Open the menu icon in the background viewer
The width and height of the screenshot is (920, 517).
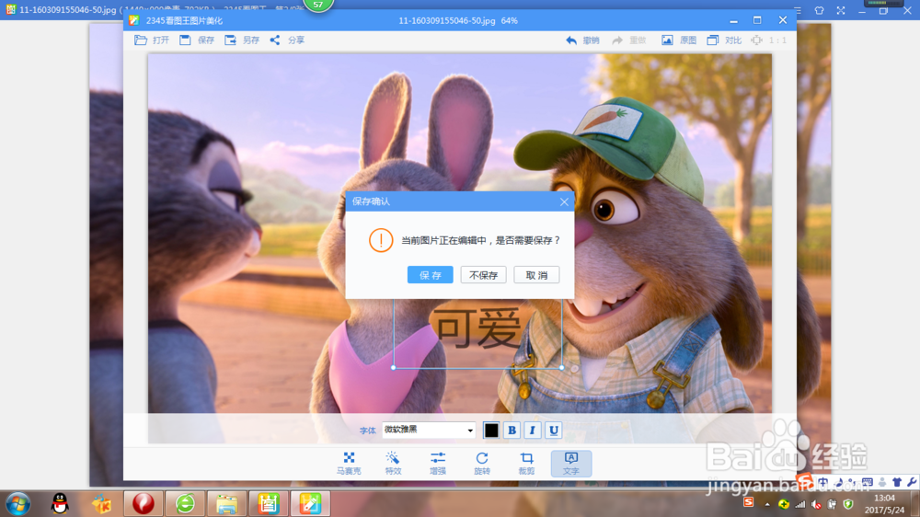(x=798, y=10)
